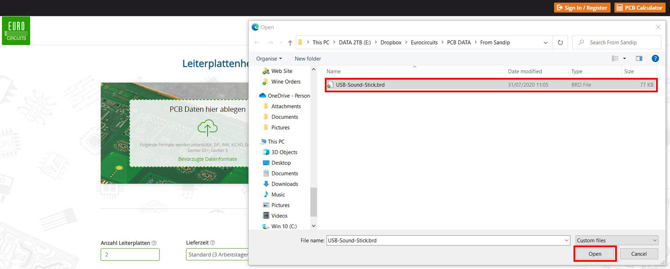Click the help icon beside Anzahl Leiterplatten
670x269 pixels.
[x=154, y=243]
